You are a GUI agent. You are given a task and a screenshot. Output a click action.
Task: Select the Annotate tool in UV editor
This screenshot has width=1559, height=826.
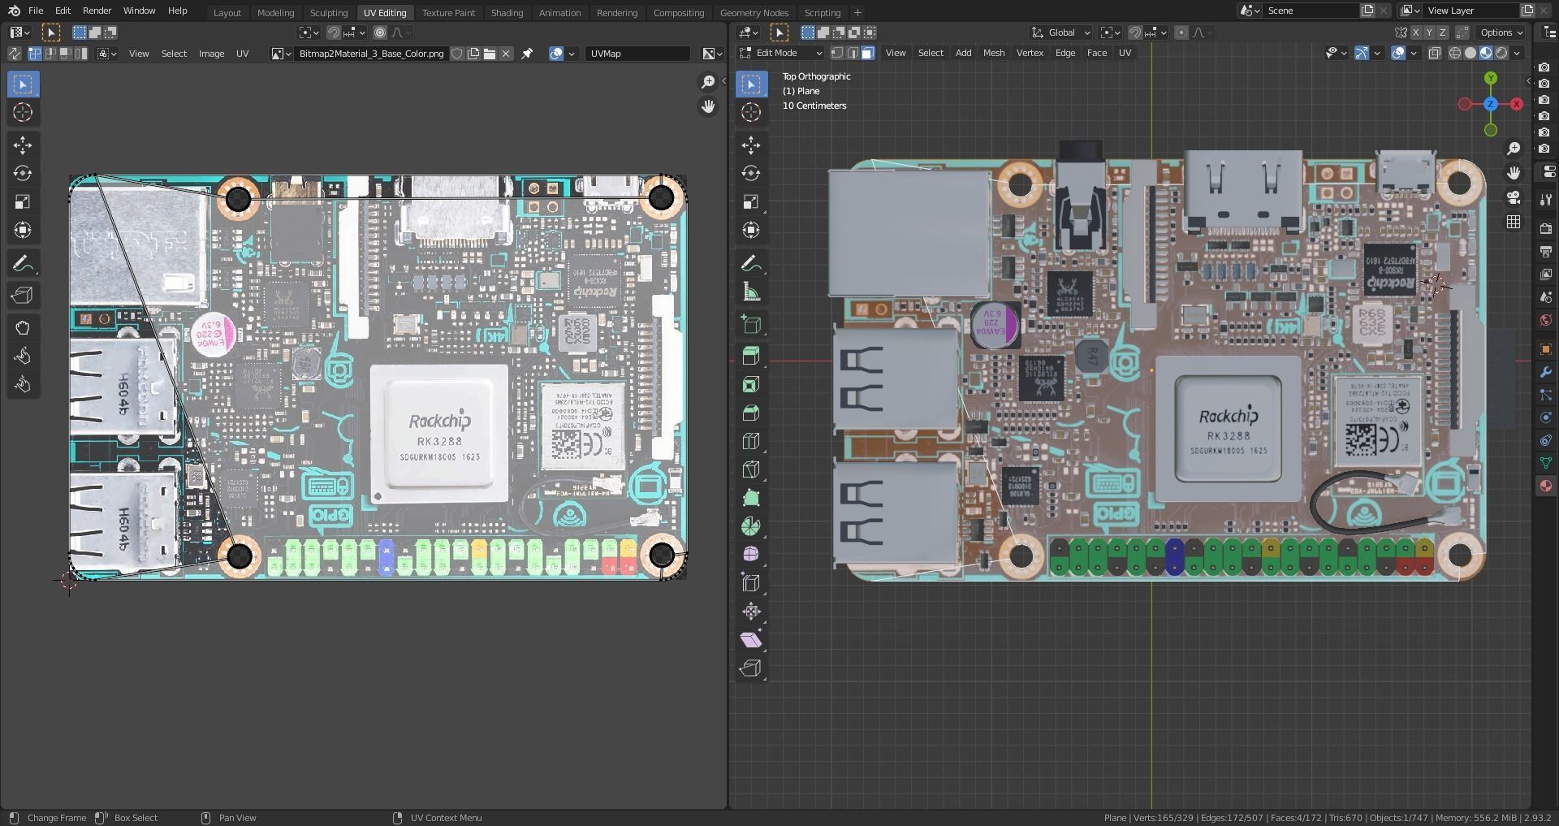click(23, 264)
